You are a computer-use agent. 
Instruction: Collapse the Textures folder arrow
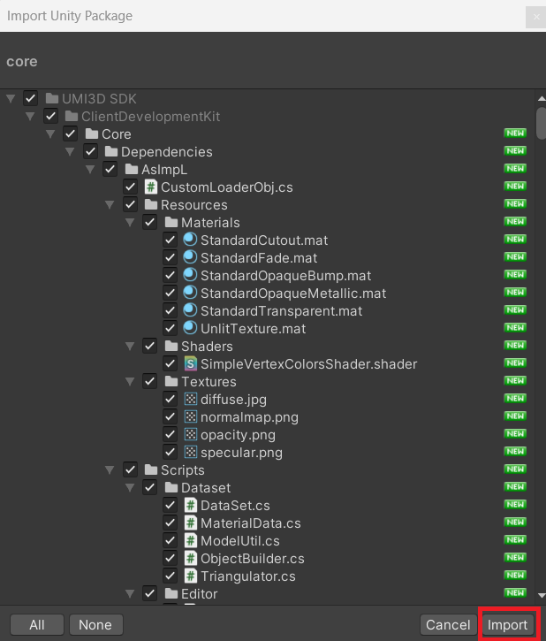pos(130,381)
